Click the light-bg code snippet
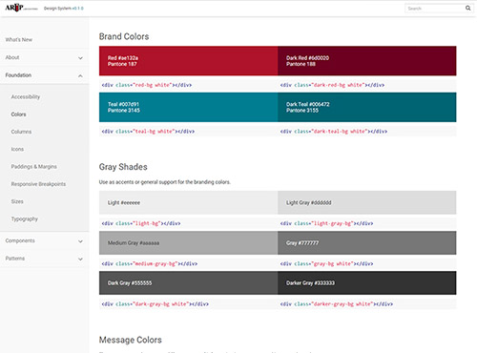 click(141, 223)
